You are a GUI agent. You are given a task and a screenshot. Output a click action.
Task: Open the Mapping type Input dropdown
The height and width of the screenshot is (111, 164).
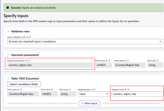click(x=94, y=94)
